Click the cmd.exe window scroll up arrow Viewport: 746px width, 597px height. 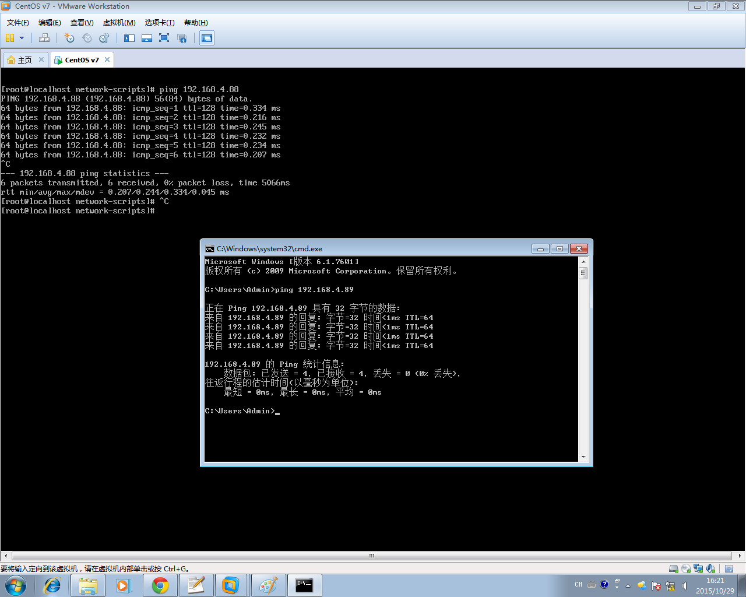[583, 261]
